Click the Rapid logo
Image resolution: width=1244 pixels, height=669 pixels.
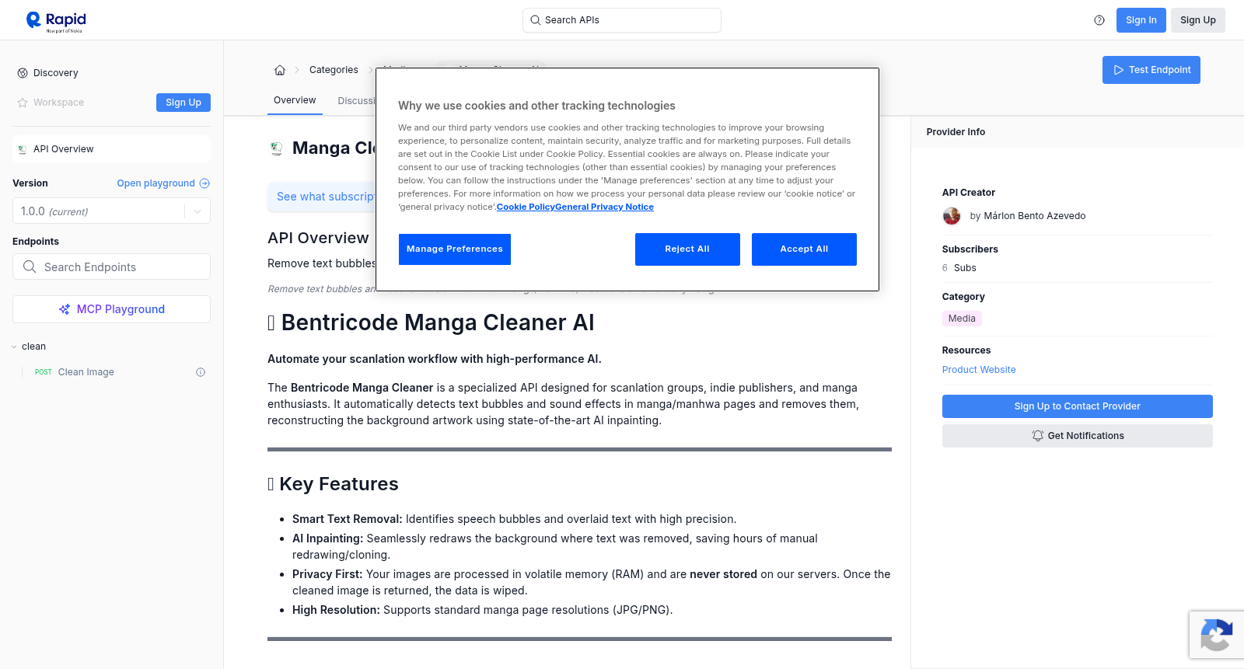pyautogui.click(x=56, y=21)
